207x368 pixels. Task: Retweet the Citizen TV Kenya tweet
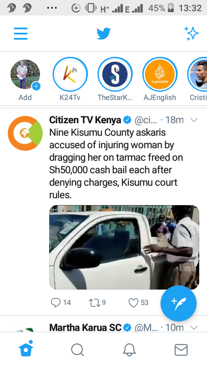(x=94, y=303)
